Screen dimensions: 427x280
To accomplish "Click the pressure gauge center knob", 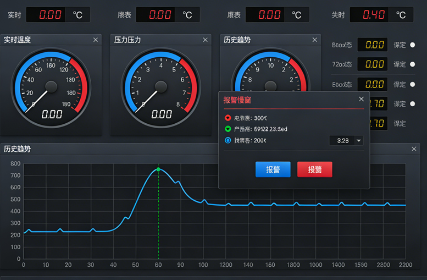I will point(160,86).
